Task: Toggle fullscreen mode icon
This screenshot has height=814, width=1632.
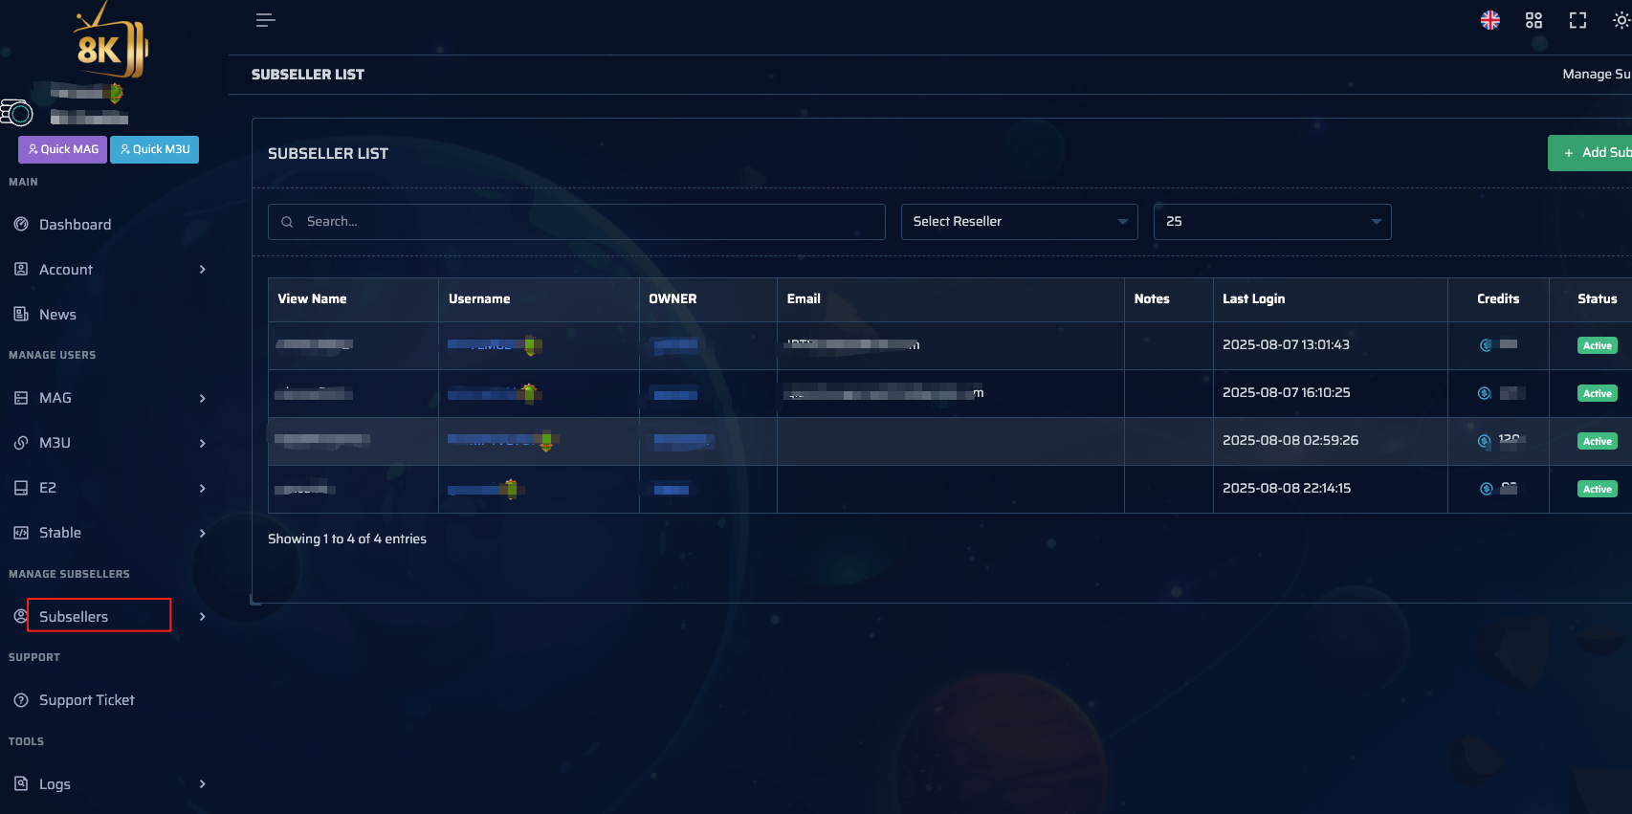Action: pyautogui.click(x=1577, y=20)
